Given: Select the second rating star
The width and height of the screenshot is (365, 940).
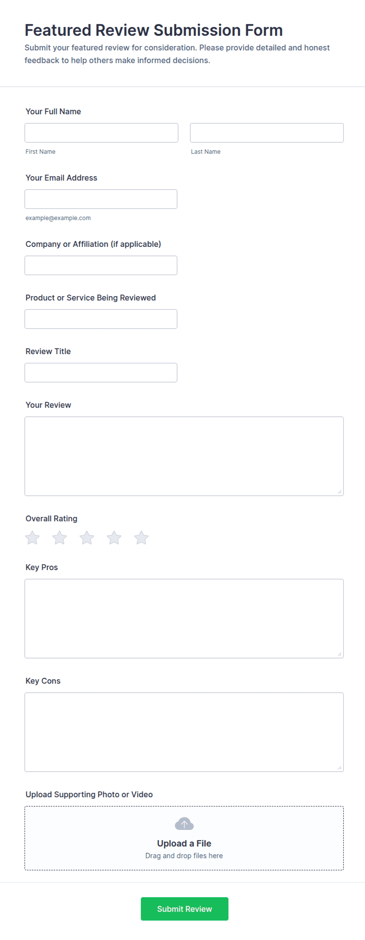Looking at the screenshot, I should [x=60, y=537].
